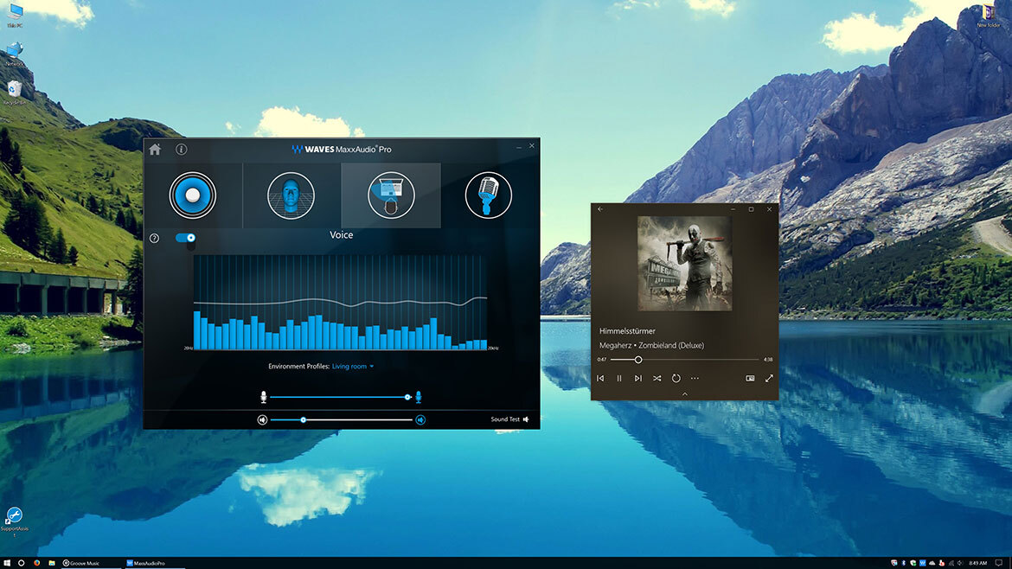Pause playback in Groove Music

coord(619,379)
